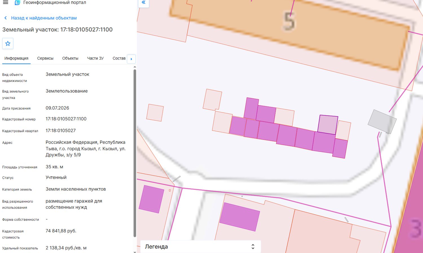Screen dimensions: 423x253
Task: Select the Кадастровый номер value 17:18:0105027:1100
Action: (66, 119)
